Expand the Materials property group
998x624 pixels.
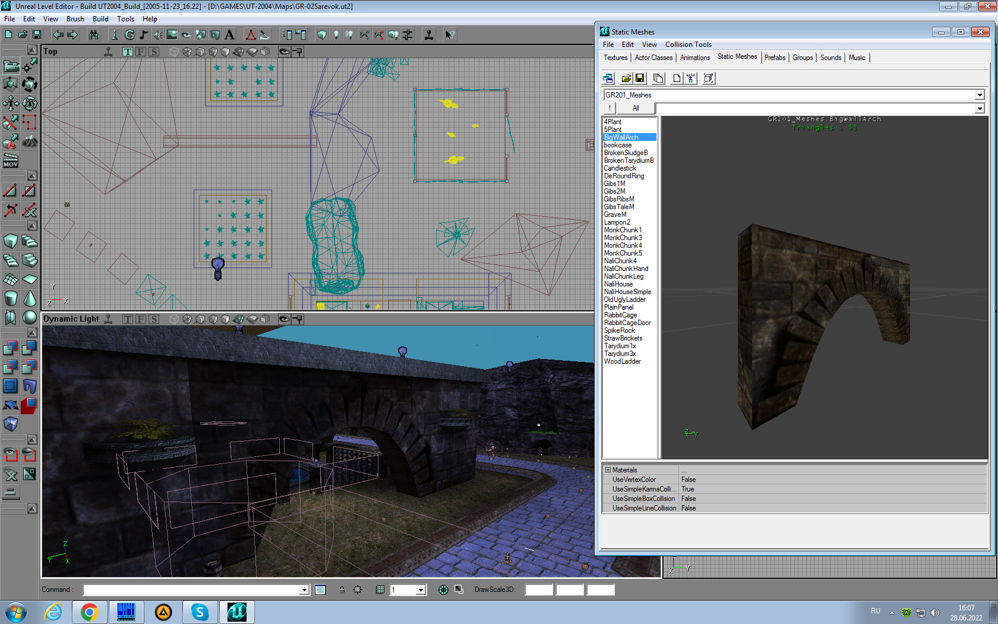pos(608,470)
